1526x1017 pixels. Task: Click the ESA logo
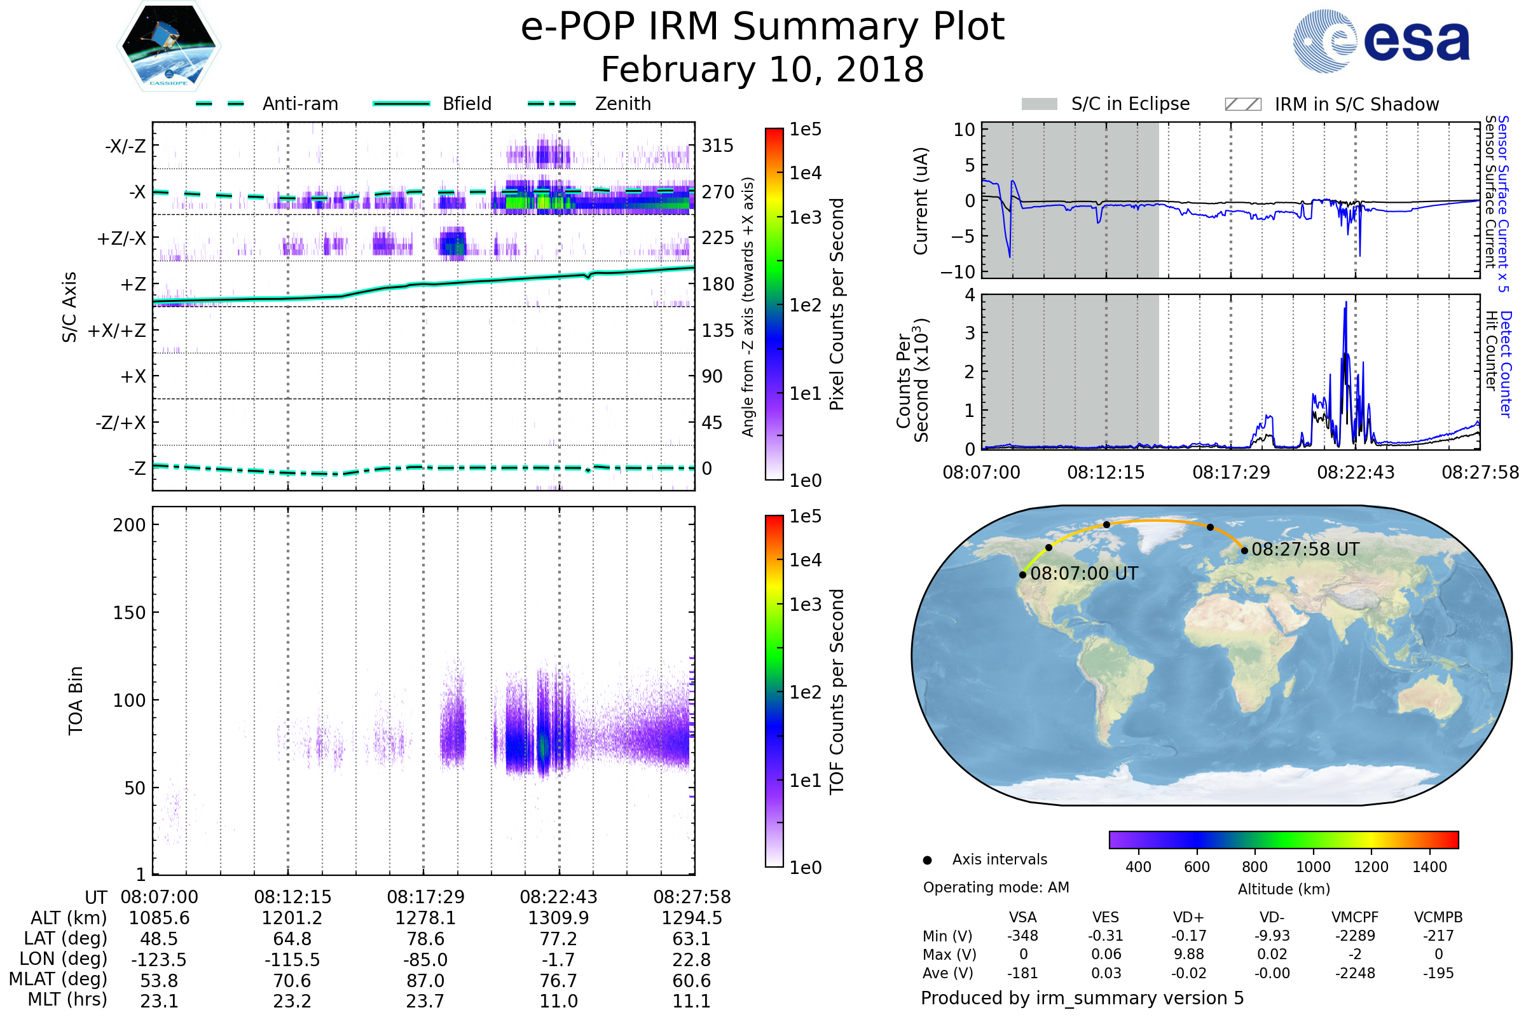click(1382, 40)
